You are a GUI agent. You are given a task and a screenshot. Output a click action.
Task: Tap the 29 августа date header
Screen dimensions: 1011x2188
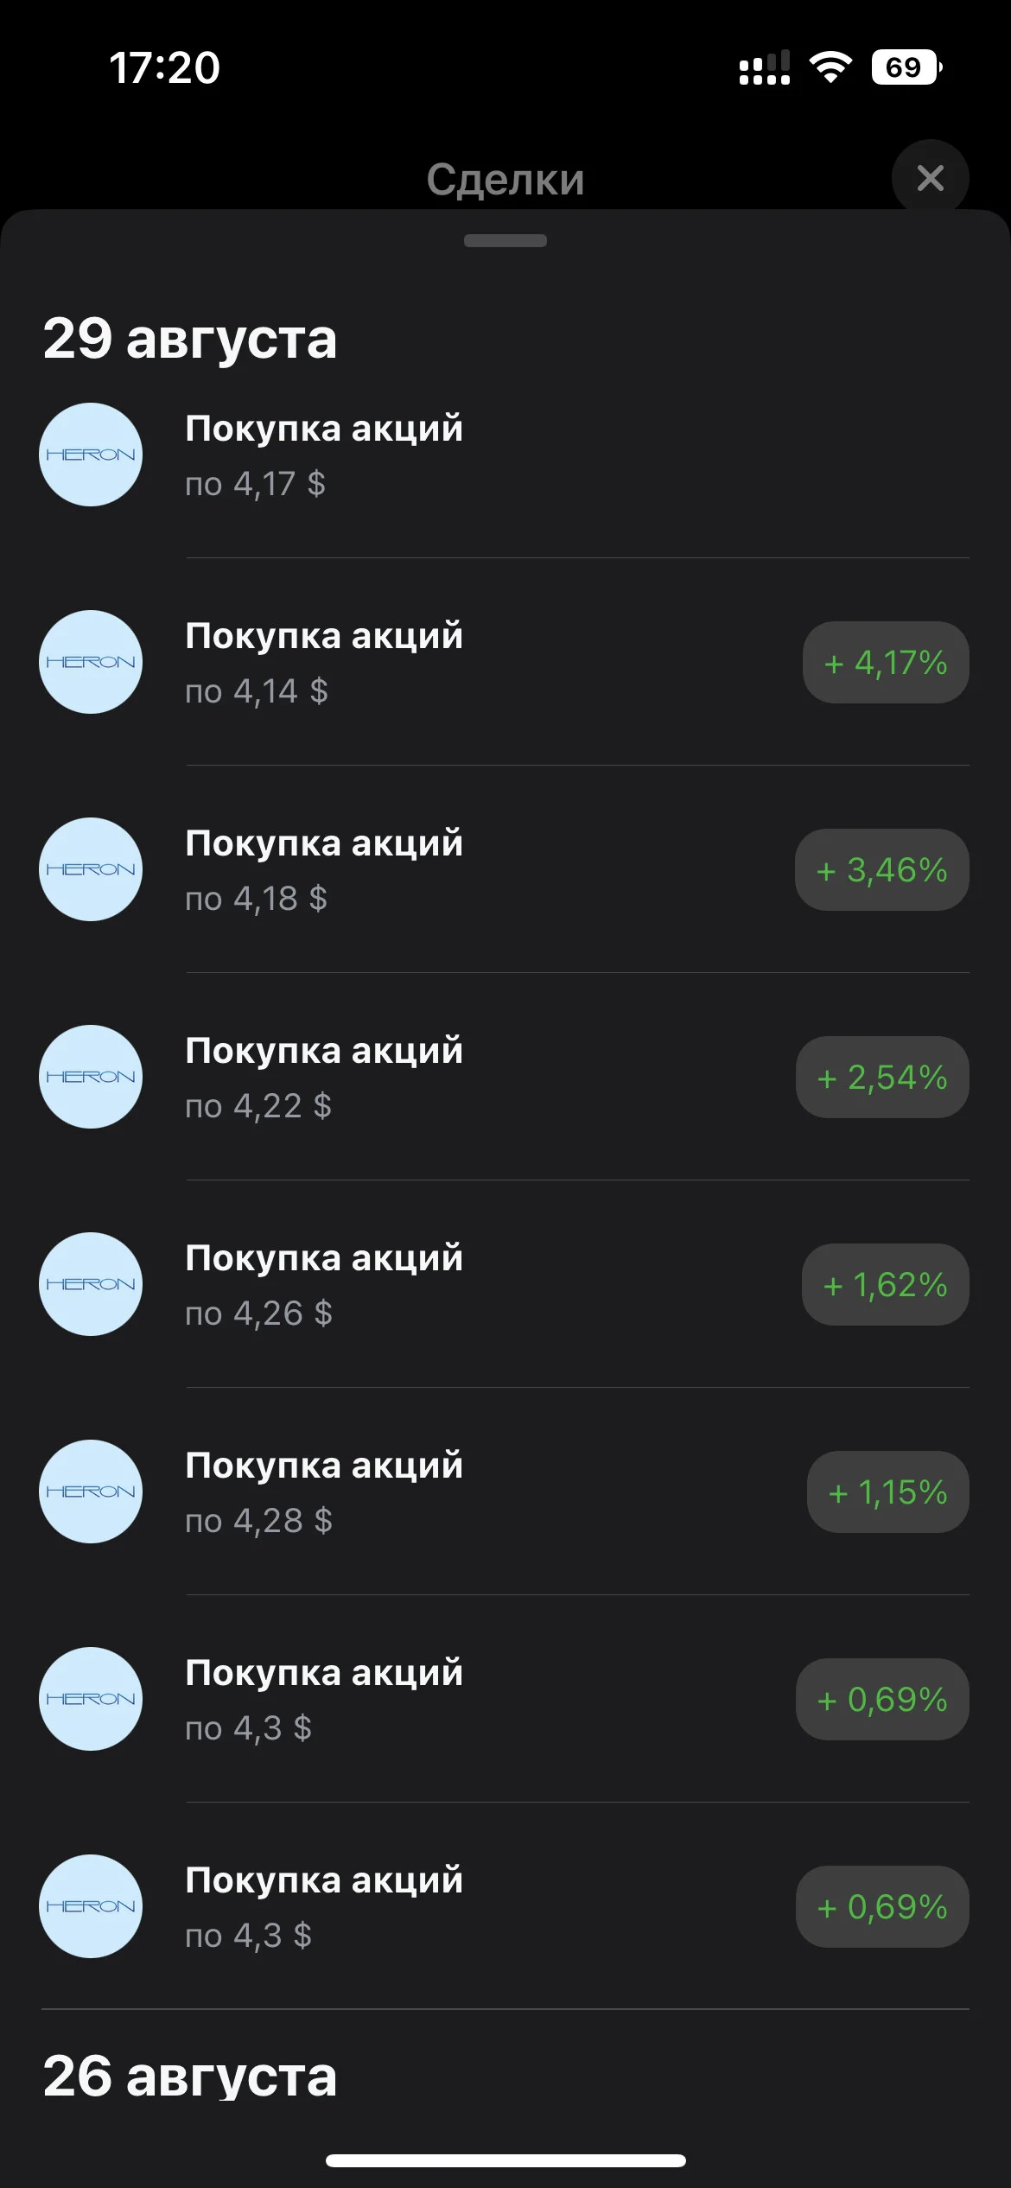coord(190,338)
